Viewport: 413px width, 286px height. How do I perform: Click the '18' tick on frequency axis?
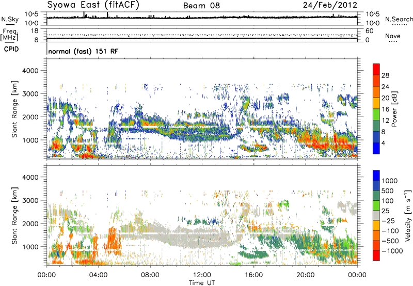pos(35,31)
